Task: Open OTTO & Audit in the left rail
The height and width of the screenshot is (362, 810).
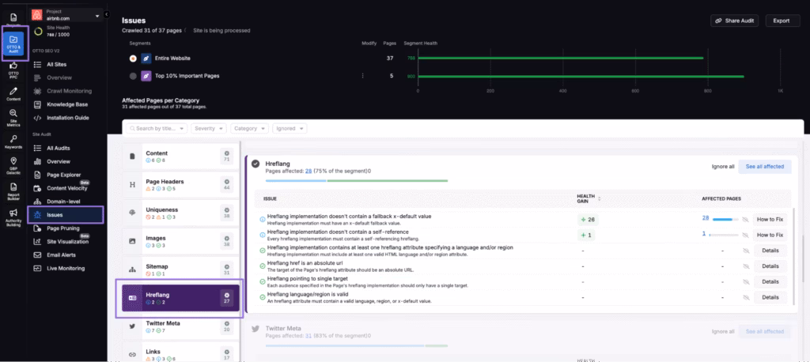Action: (13, 43)
